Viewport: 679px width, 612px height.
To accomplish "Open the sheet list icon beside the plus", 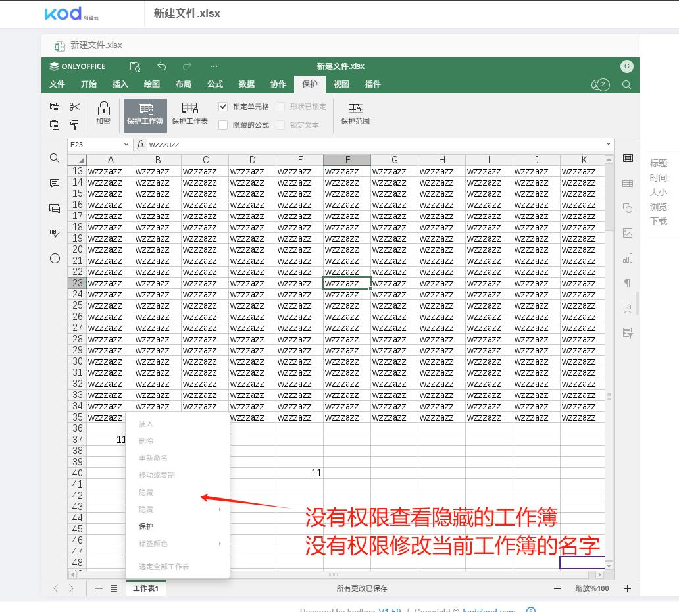I will 114,588.
